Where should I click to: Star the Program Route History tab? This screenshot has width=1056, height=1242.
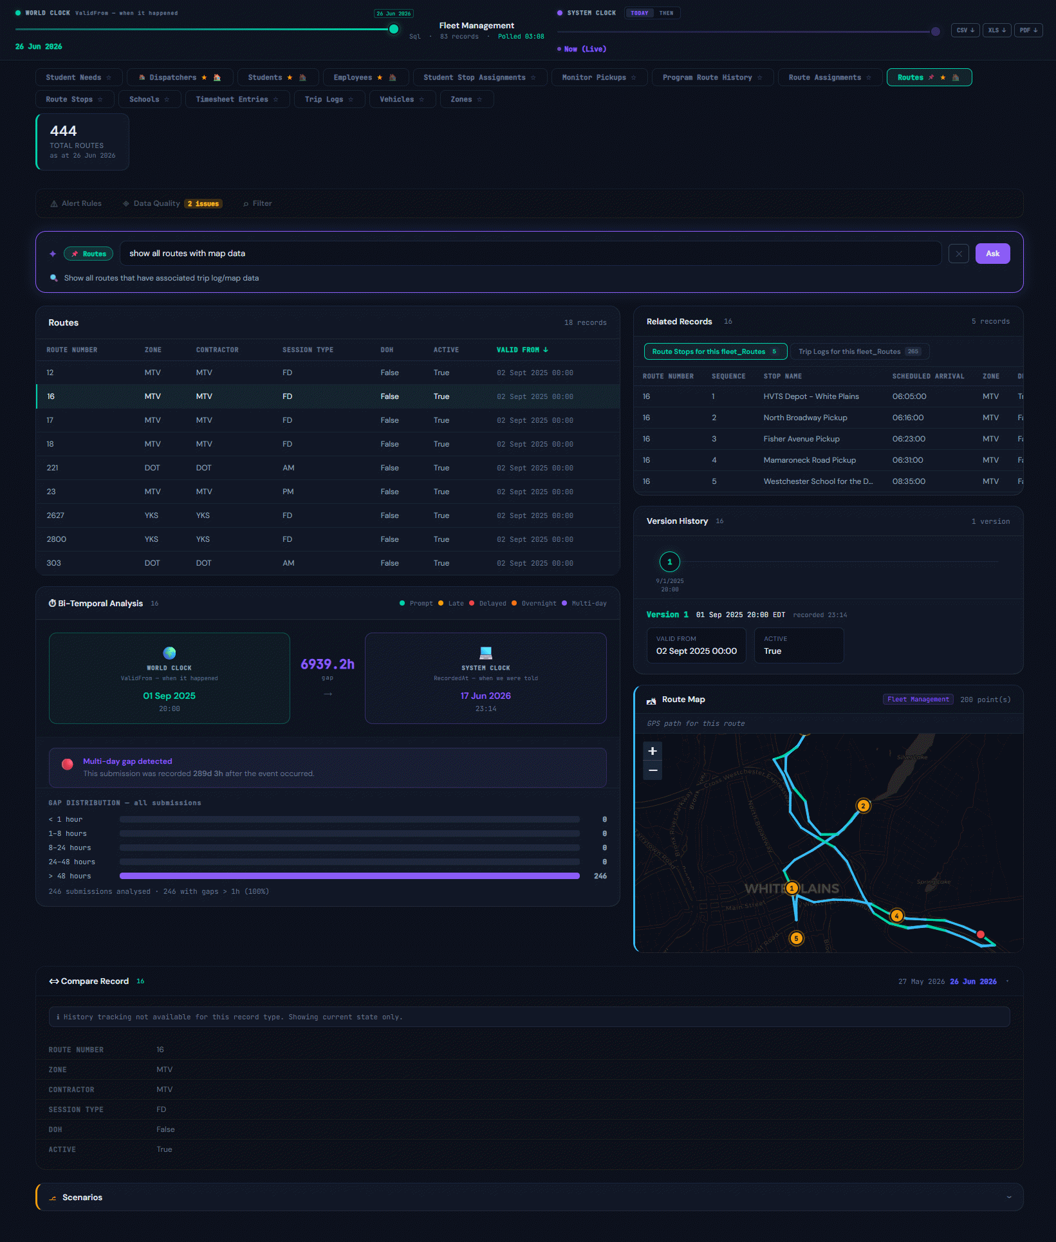(759, 78)
